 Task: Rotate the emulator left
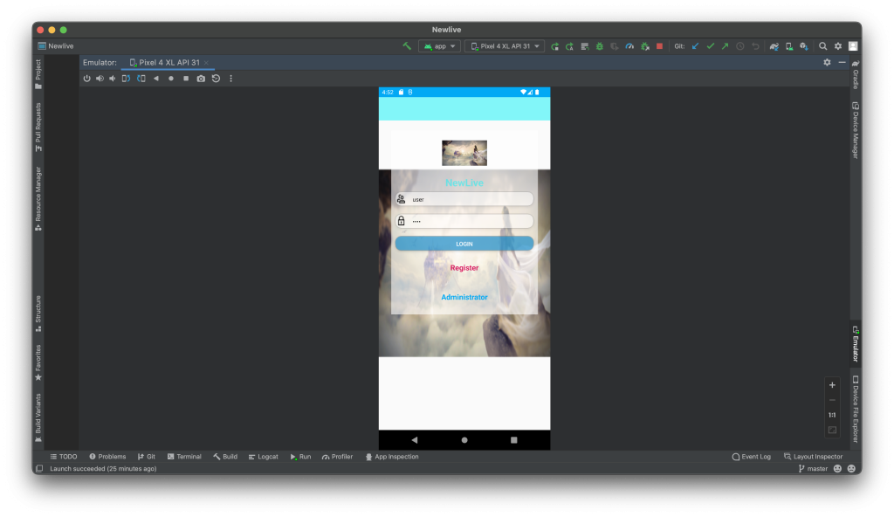click(127, 79)
